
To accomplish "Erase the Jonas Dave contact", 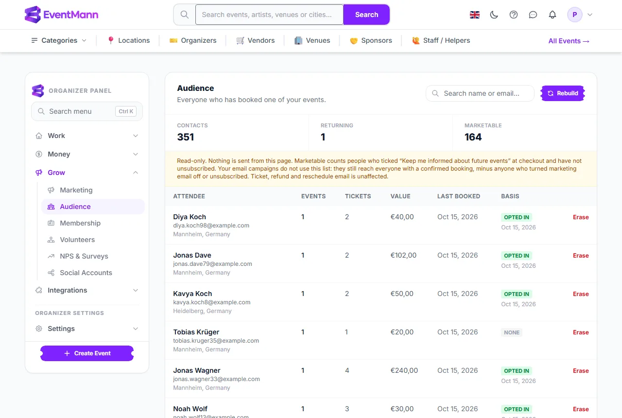I will tap(581, 256).
